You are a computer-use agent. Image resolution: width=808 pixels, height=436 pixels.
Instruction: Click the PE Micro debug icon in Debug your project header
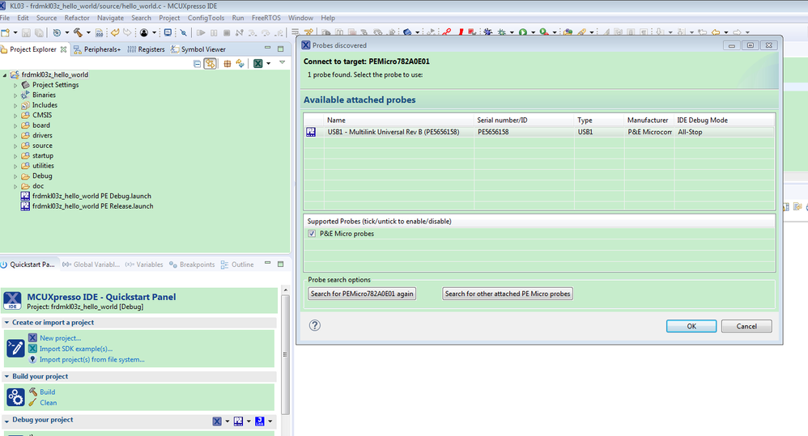click(x=239, y=421)
